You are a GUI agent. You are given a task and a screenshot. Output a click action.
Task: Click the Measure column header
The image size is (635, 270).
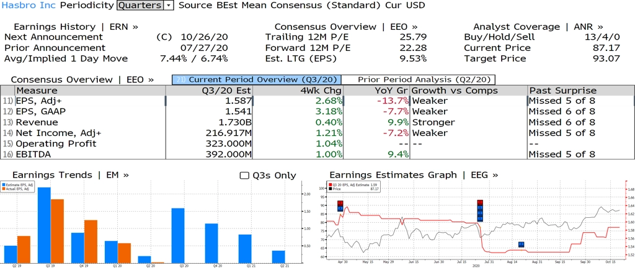(90, 91)
